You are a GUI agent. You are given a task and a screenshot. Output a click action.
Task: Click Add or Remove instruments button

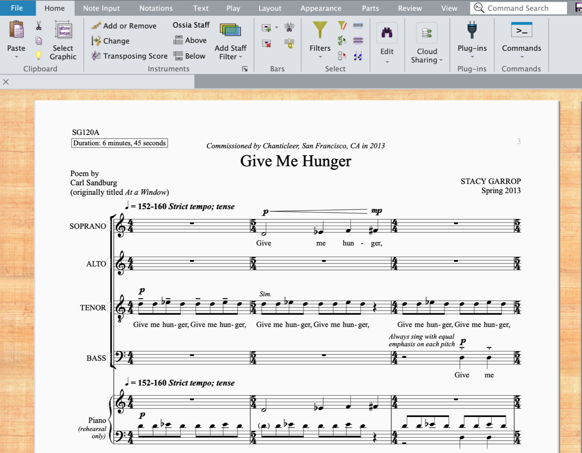(124, 26)
